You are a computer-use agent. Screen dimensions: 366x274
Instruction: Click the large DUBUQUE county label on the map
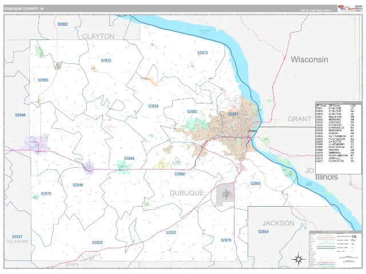(x=187, y=193)
